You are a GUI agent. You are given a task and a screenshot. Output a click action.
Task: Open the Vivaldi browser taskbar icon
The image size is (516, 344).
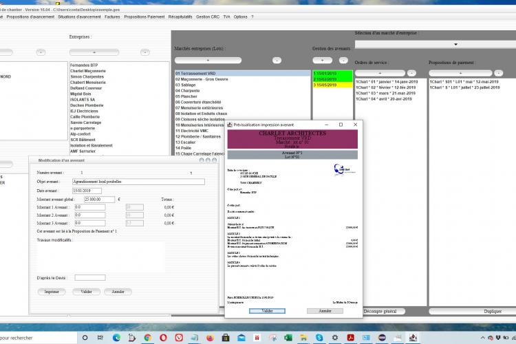click(x=179, y=337)
